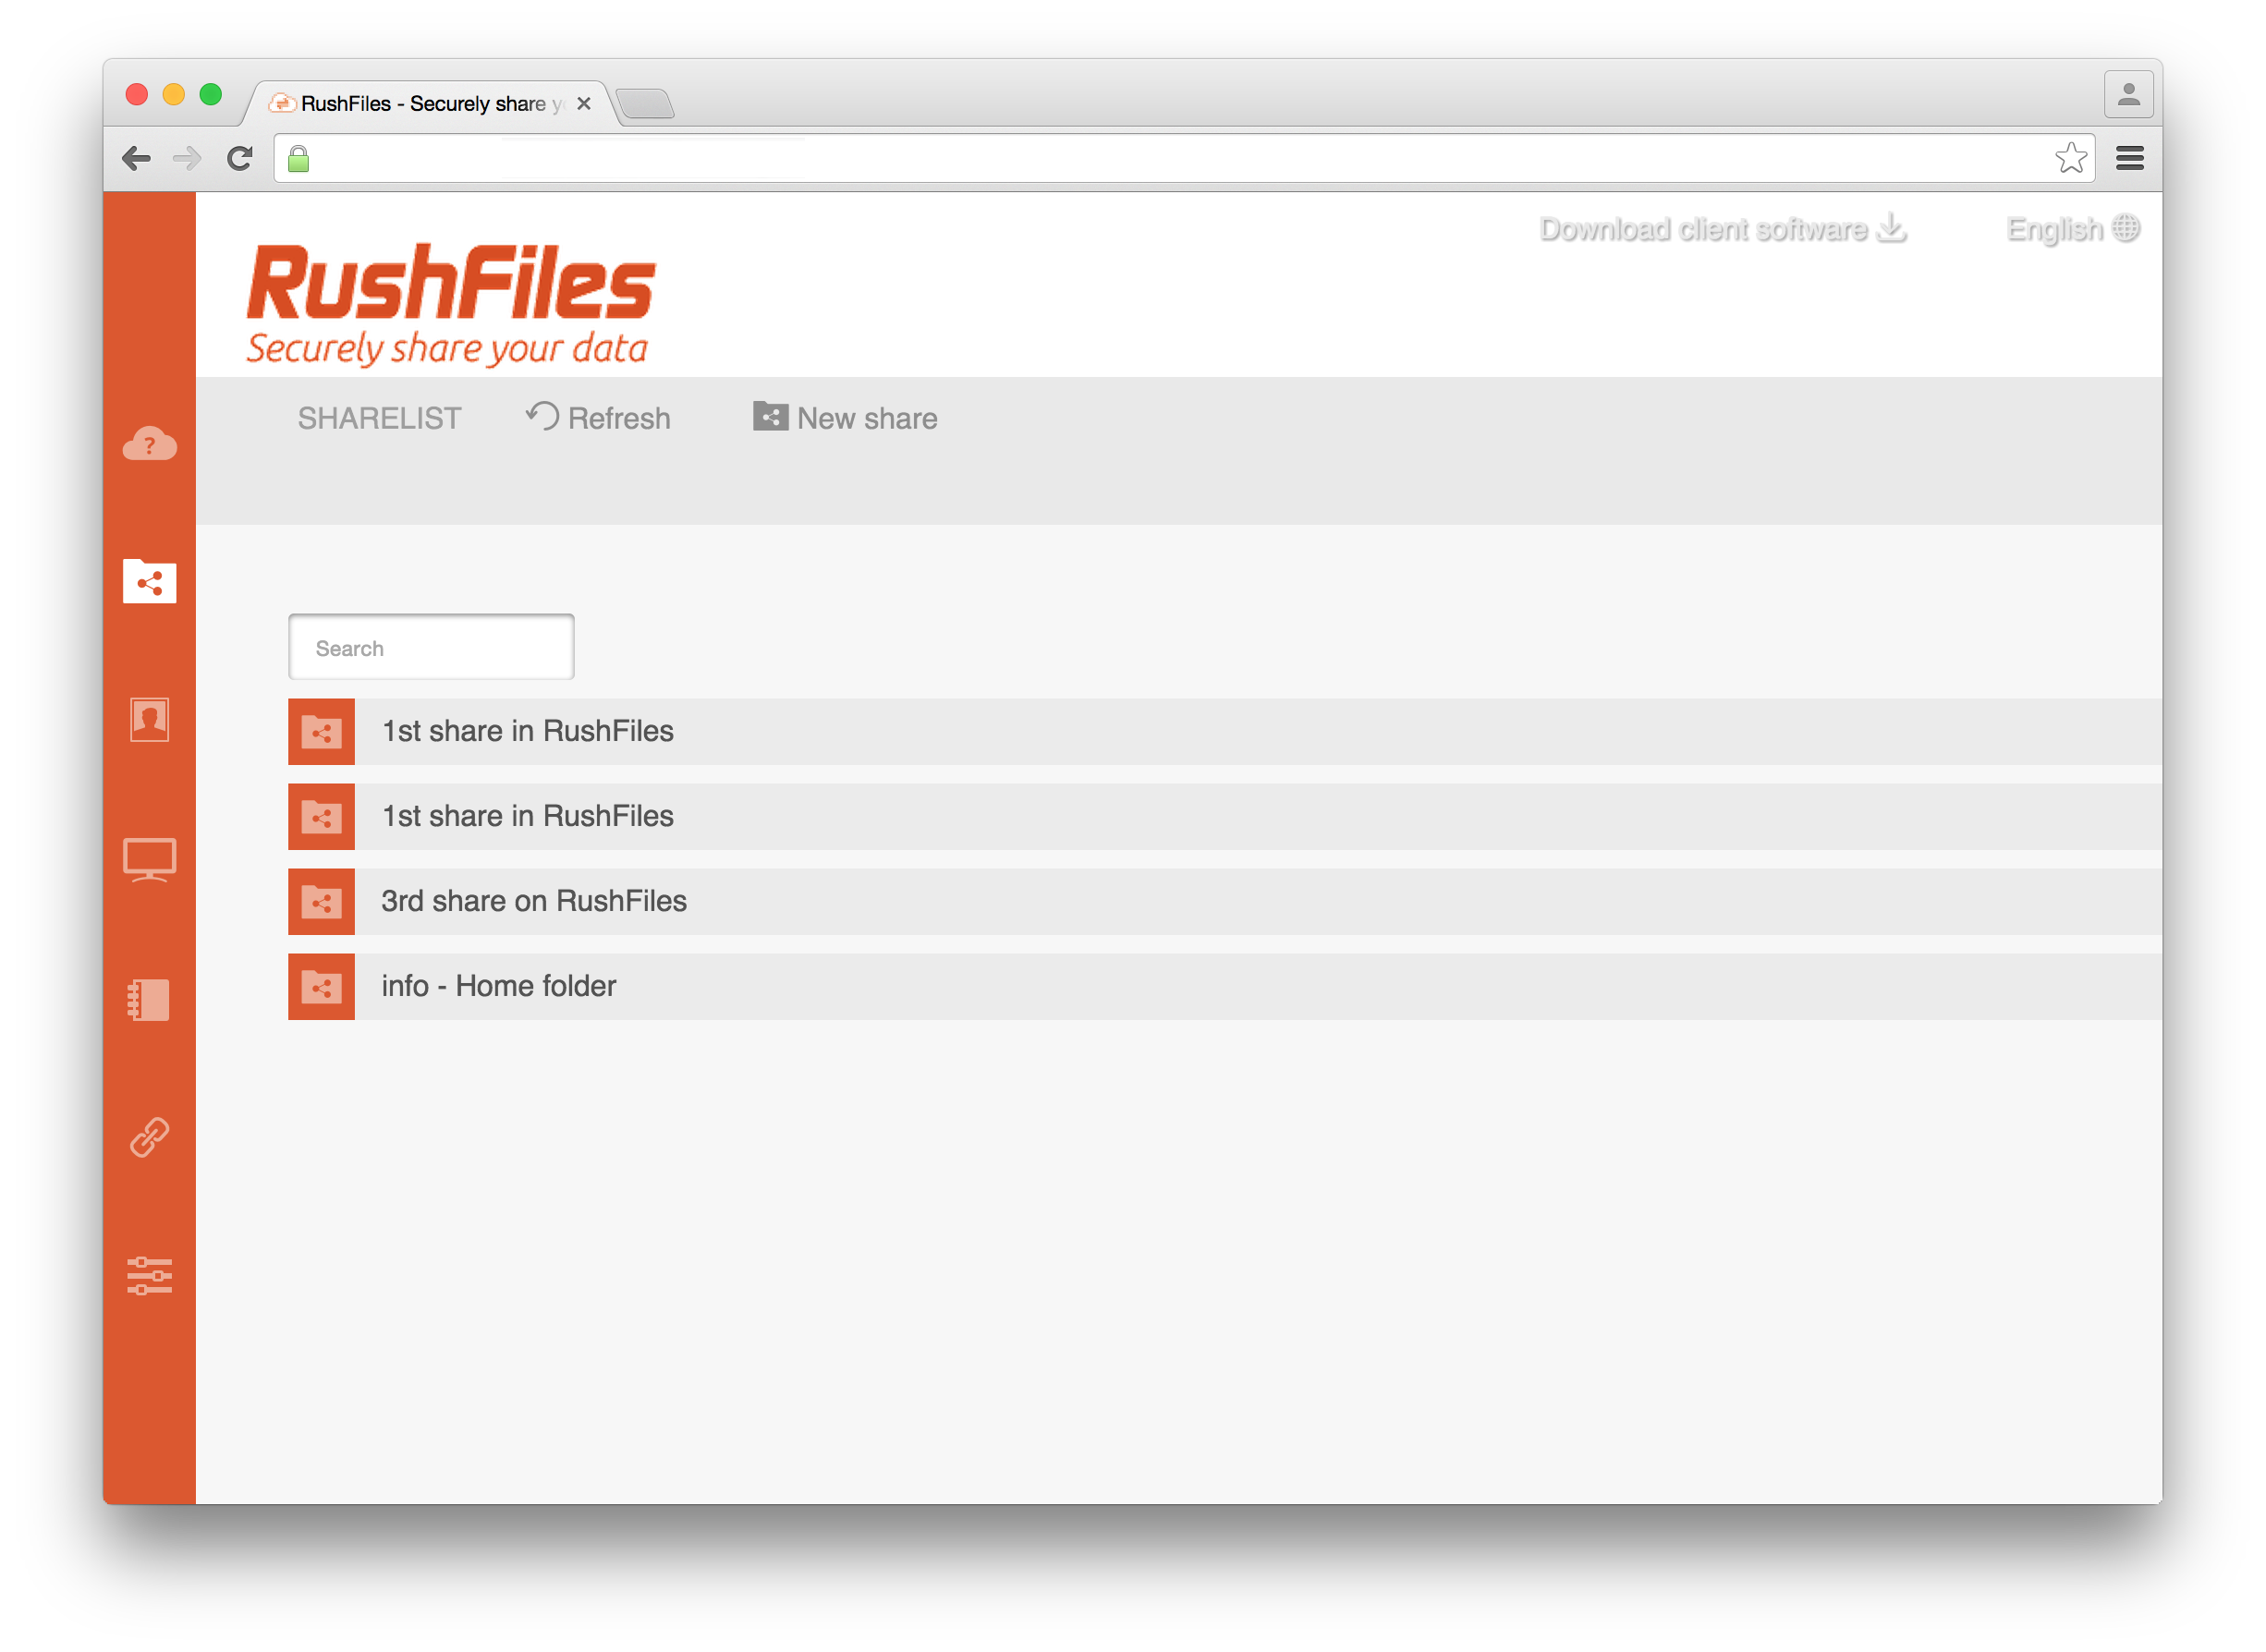This screenshot has height=1652, width=2266.
Task: Click the New share folder icon
Action: pos(770,416)
